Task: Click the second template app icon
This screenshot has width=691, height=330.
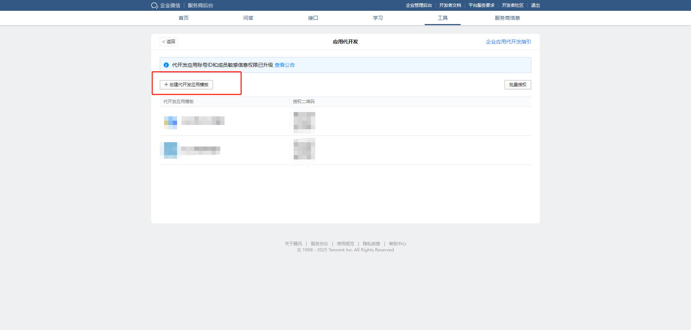Action: click(171, 150)
